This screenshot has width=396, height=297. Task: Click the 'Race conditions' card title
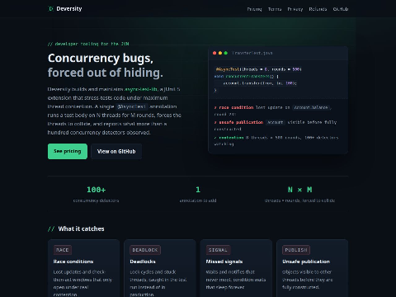73,262
